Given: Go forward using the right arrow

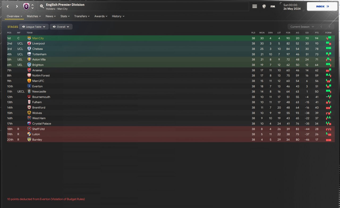Looking at the screenshot, I should point(17,6).
